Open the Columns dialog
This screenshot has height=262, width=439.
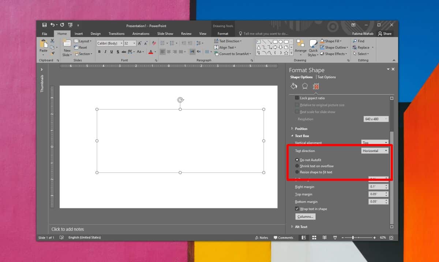coord(305,216)
